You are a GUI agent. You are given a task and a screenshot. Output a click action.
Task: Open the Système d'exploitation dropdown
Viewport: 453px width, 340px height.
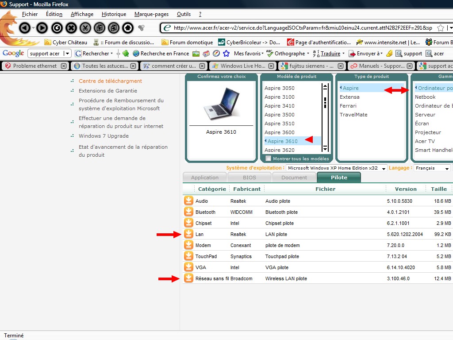383,168
